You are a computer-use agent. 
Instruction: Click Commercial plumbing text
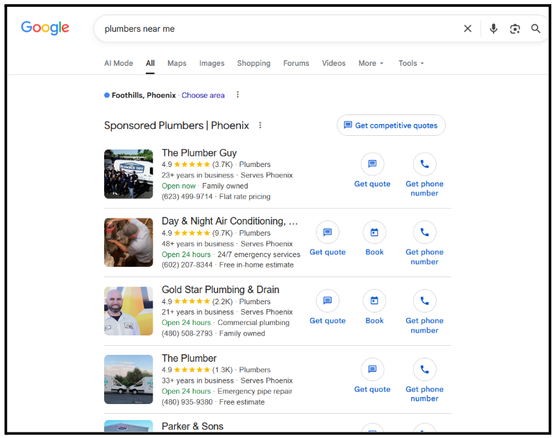pos(253,322)
